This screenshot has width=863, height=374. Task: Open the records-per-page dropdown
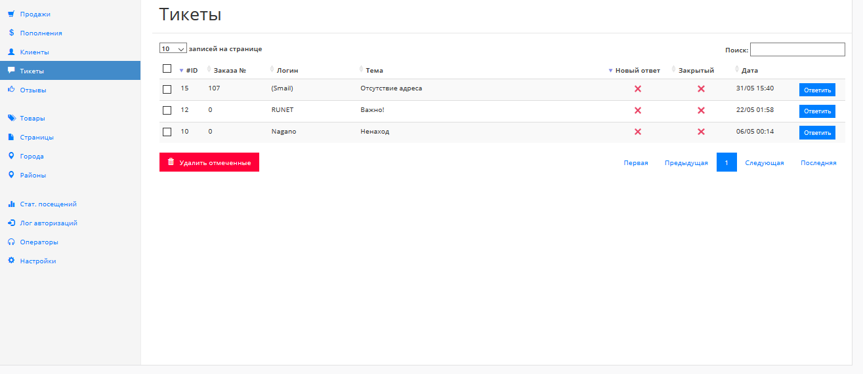click(173, 48)
